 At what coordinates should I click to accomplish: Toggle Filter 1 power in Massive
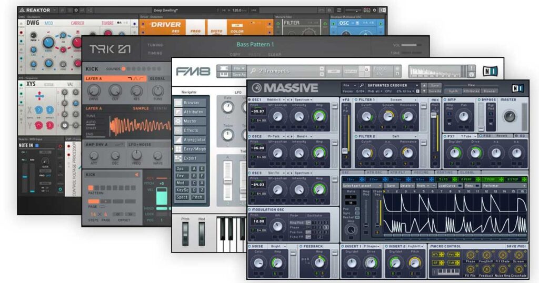point(356,99)
